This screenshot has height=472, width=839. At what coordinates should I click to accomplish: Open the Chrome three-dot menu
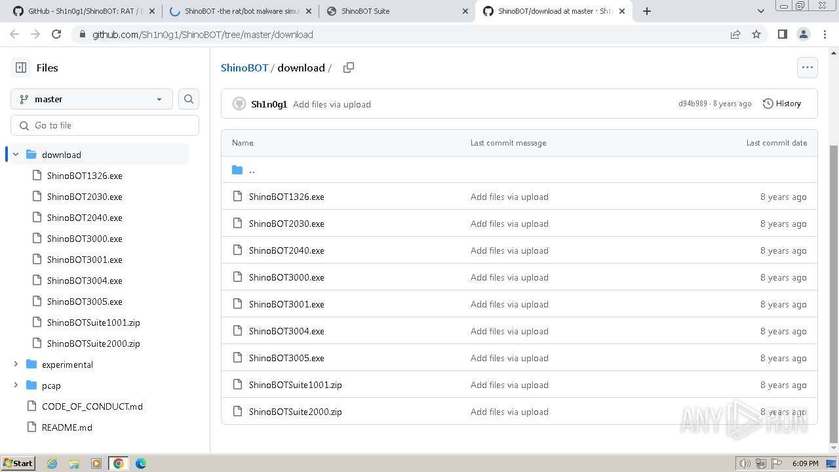pyautogui.click(x=824, y=35)
